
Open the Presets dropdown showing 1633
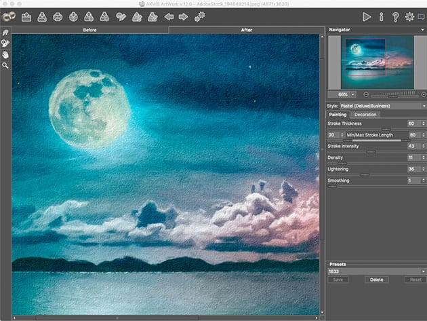point(376,271)
